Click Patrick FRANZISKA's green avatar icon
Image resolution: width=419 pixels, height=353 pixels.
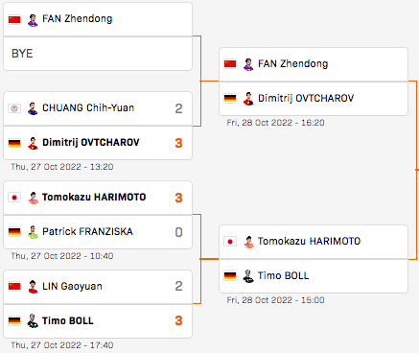click(33, 232)
